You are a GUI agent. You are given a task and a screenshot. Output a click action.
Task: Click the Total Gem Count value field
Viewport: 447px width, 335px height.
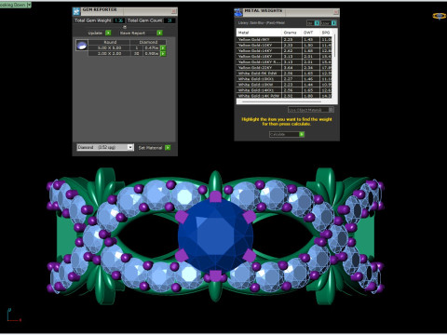click(169, 20)
